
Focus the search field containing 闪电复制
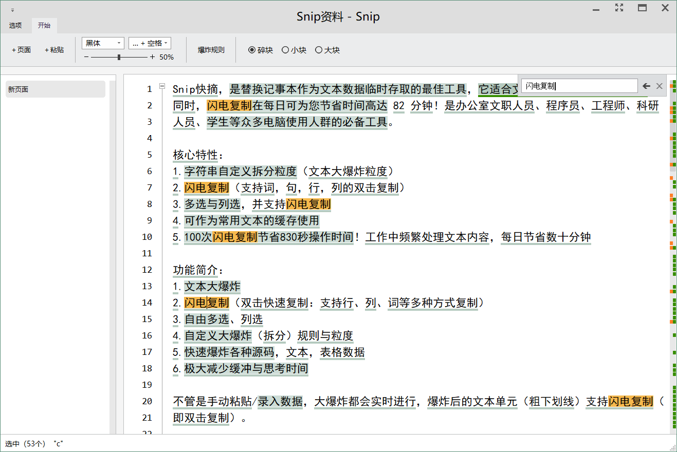580,86
